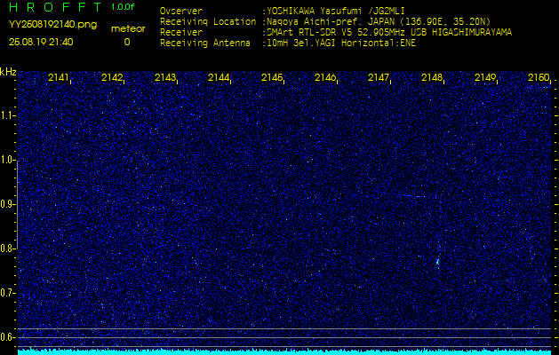The width and height of the screenshot is (559, 355).
Task: Click the meteor count 0
Action: coord(127,42)
